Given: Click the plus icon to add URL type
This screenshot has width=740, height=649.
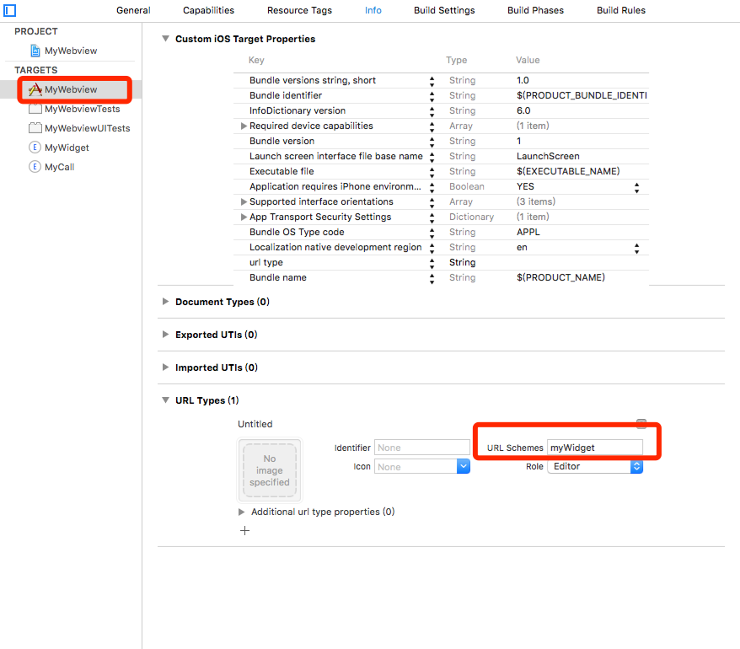Looking at the screenshot, I should (245, 531).
